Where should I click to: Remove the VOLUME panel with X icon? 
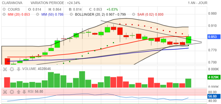(x=5, y=69)
